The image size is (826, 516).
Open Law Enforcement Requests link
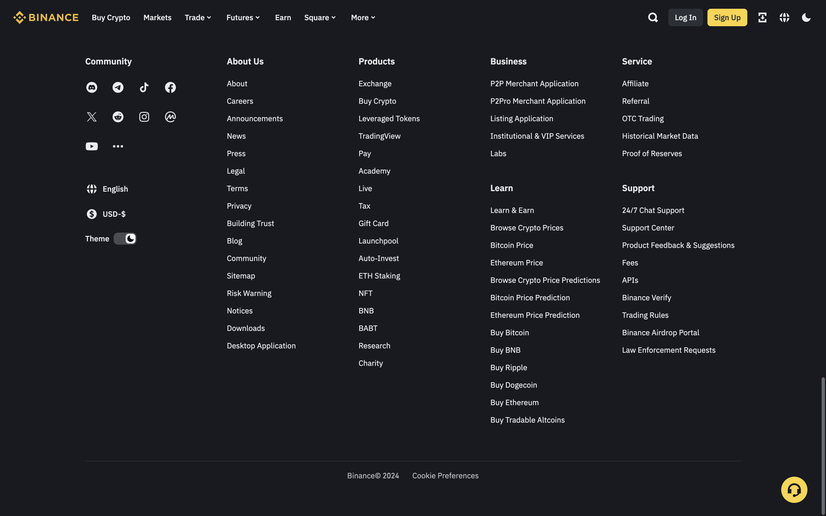point(669,350)
